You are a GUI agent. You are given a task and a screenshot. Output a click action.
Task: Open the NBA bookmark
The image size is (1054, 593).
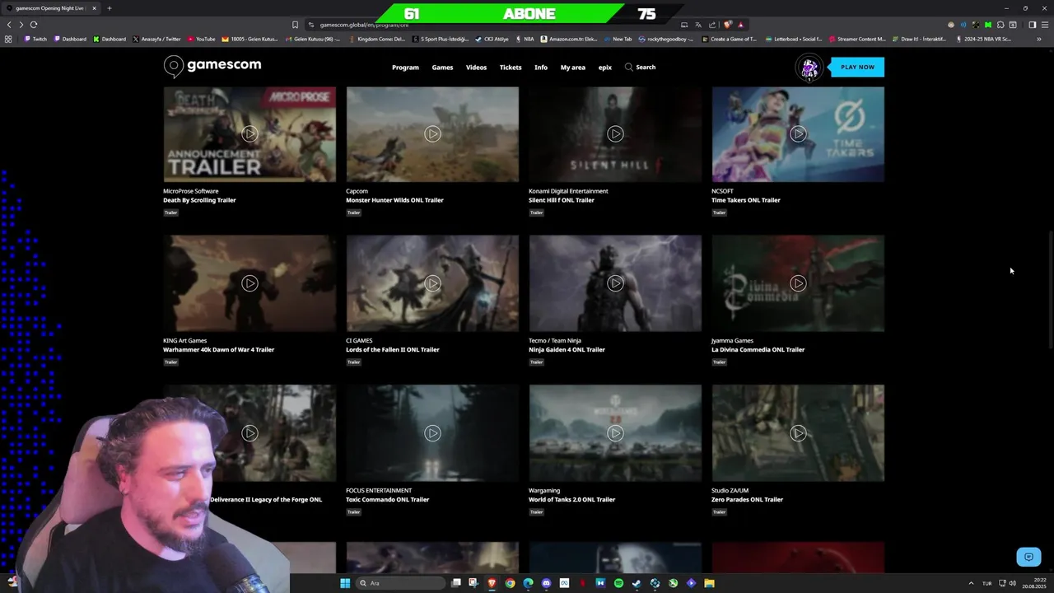525,39
